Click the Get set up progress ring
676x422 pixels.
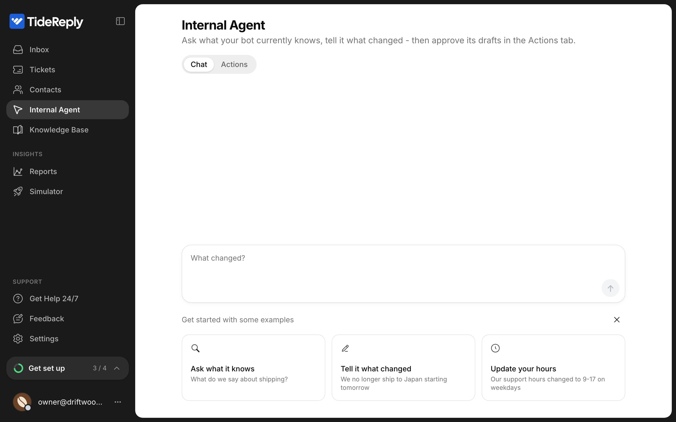point(18,368)
